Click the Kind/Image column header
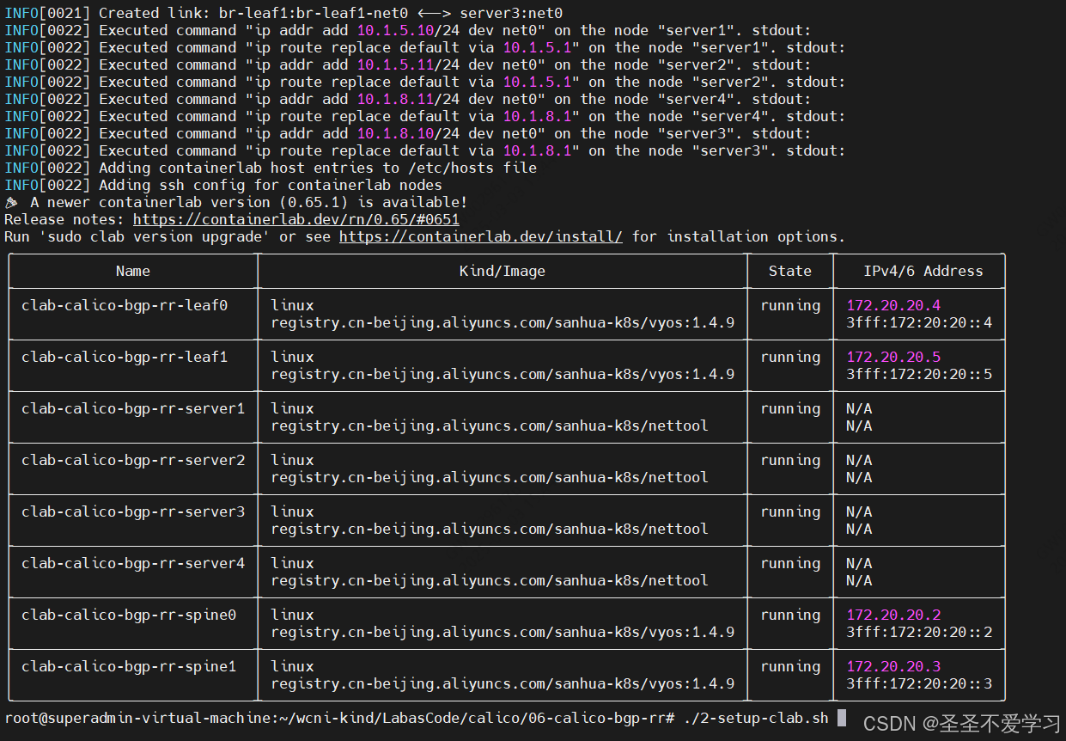Viewport: 1066px width, 741px height. pos(502,272)
